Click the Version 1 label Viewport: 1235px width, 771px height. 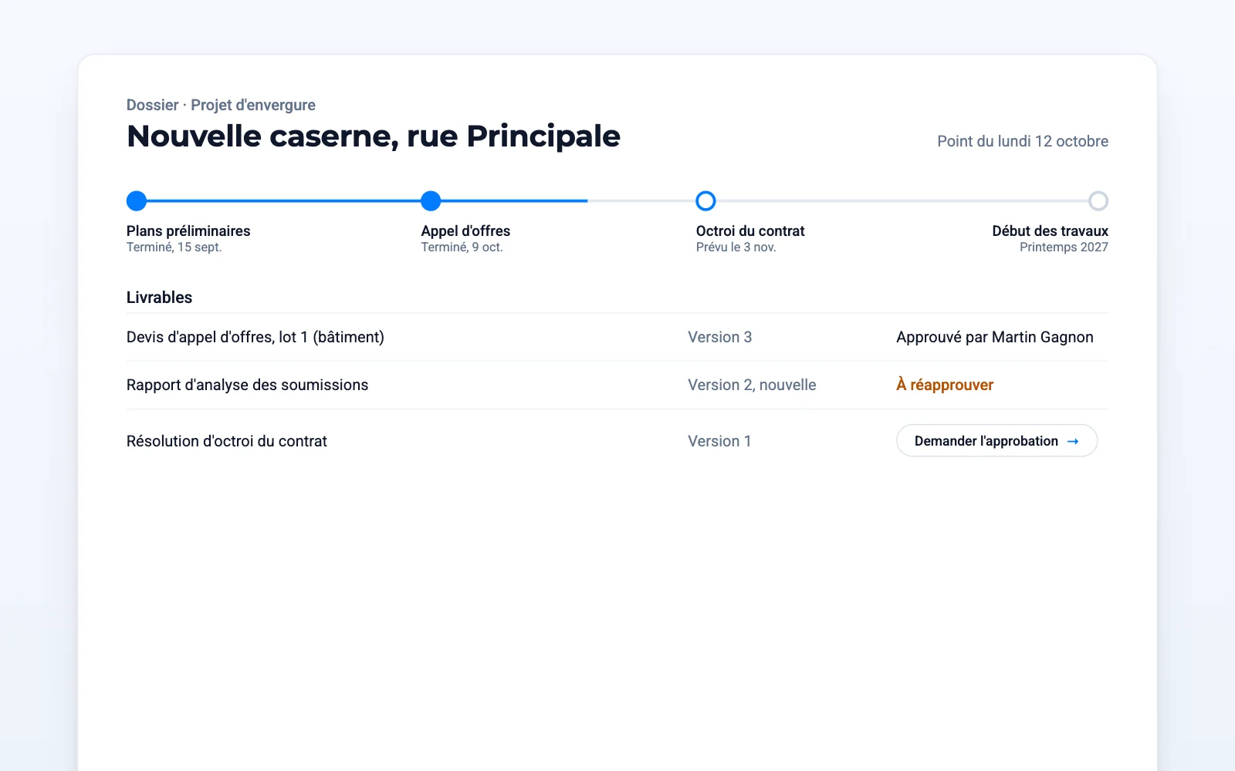[x=719, y=441]
